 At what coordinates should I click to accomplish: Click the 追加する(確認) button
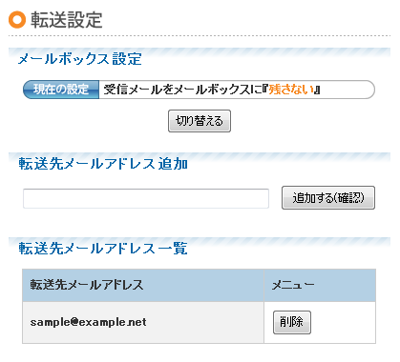tap(328, 197)
